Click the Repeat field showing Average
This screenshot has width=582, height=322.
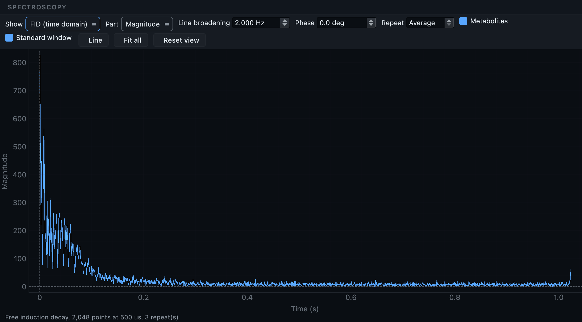pos(425,23)
